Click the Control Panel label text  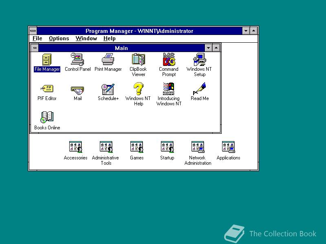(78, 69)
